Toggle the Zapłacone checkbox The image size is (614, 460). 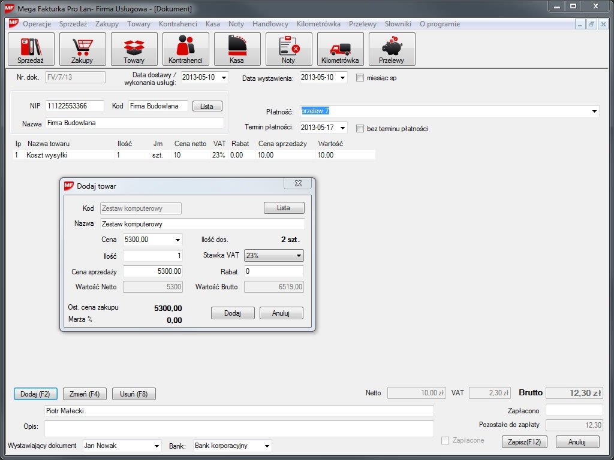pos(445,441)
